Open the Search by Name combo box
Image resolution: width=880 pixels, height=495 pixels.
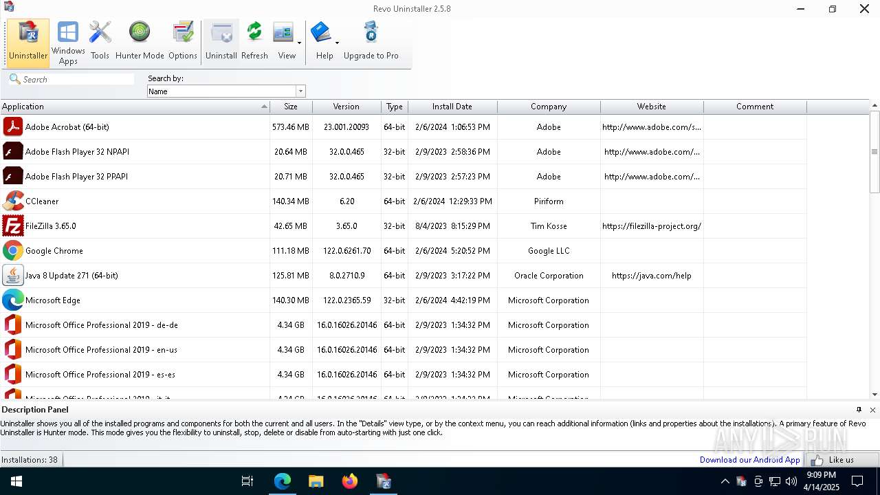click(226, 91)
